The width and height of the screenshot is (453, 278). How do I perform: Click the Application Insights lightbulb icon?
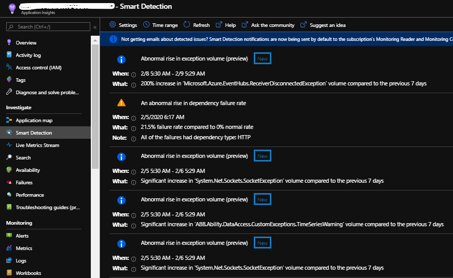[12, 8]
